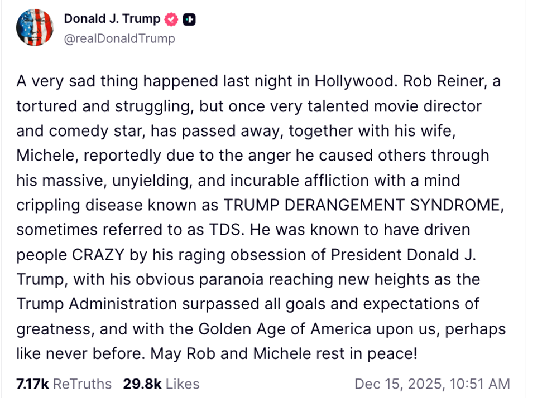
Task: Open the flag-painted profile avatar
Action: click(36, 27)
